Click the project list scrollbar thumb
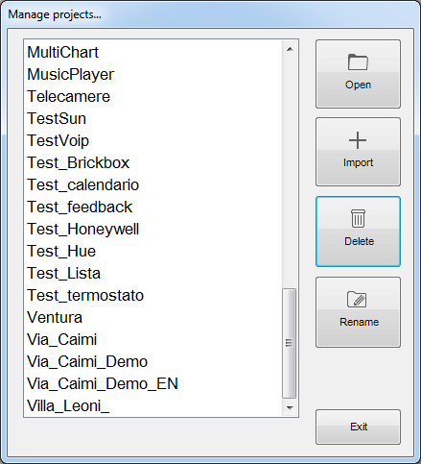 [290, 343]
